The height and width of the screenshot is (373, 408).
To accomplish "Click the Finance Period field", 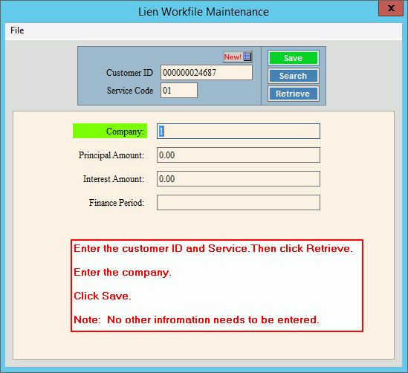I will (x=239, y=203).
